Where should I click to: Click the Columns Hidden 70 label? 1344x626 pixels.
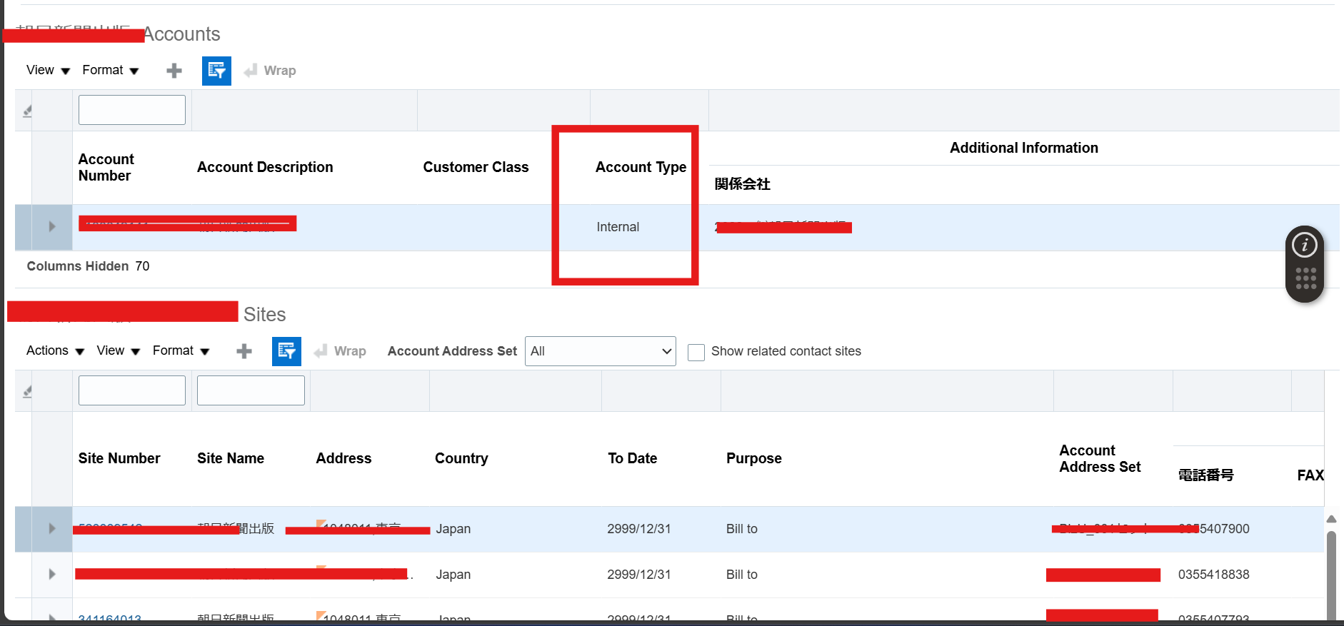tap(88, 266)
